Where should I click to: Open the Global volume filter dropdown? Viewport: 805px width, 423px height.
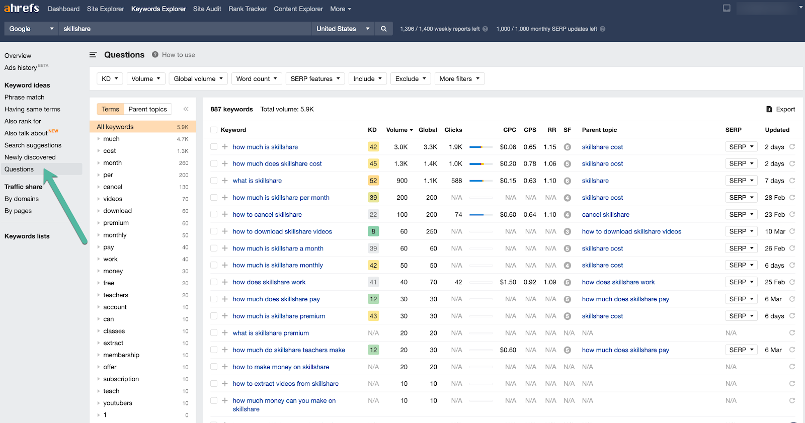pos(198,78)
